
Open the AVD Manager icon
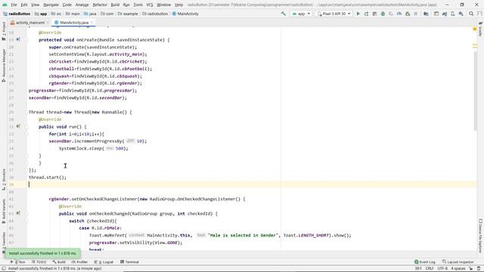(x=453, y=14)
